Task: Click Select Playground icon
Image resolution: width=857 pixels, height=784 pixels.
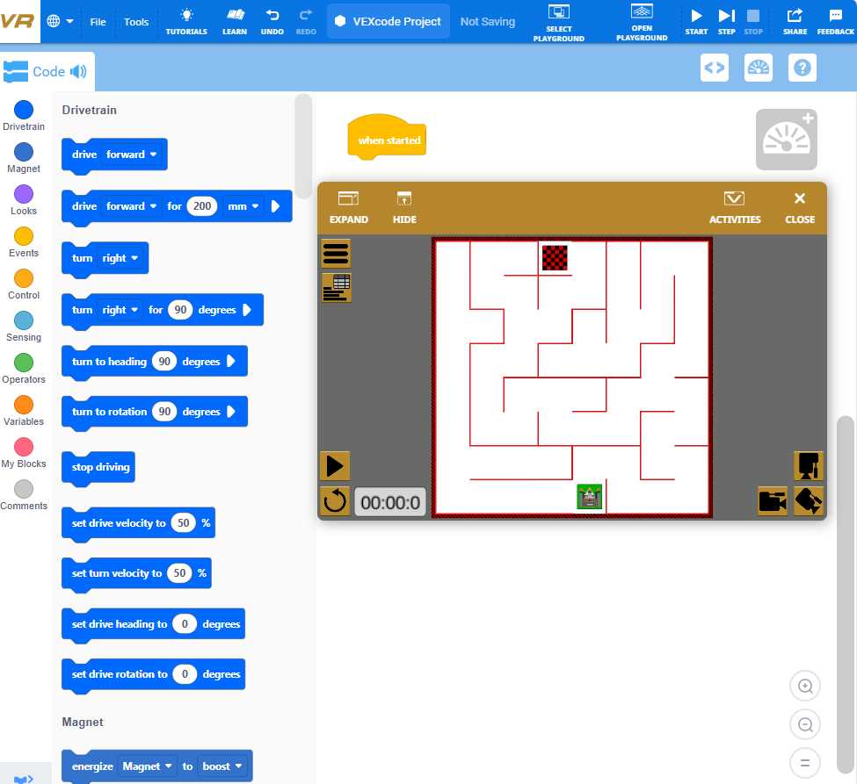Action: click(x=558, y=23)
